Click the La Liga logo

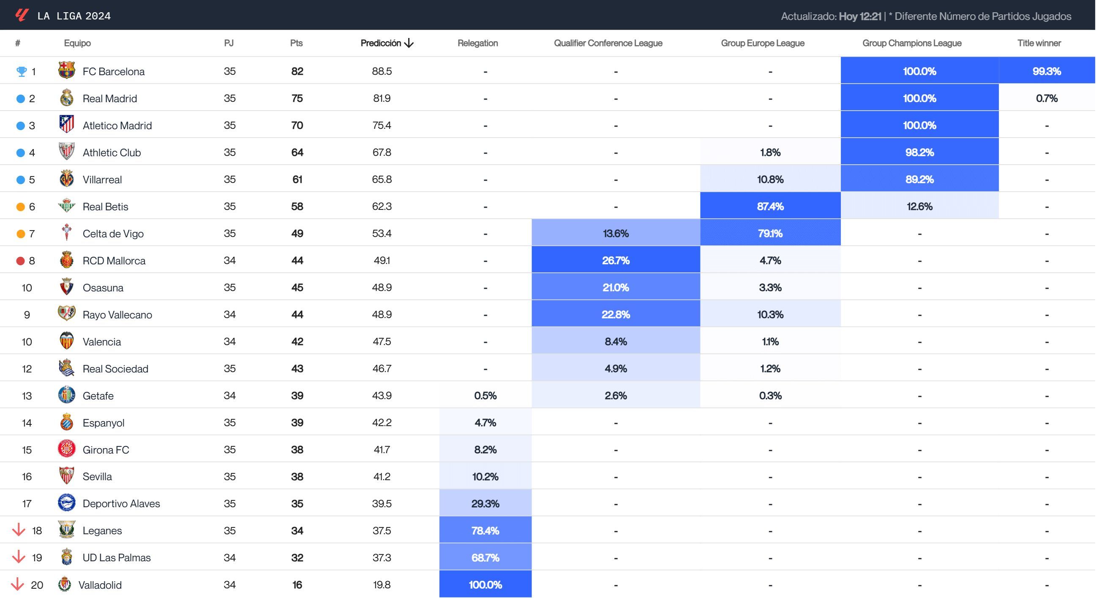[x=22, y=15]
